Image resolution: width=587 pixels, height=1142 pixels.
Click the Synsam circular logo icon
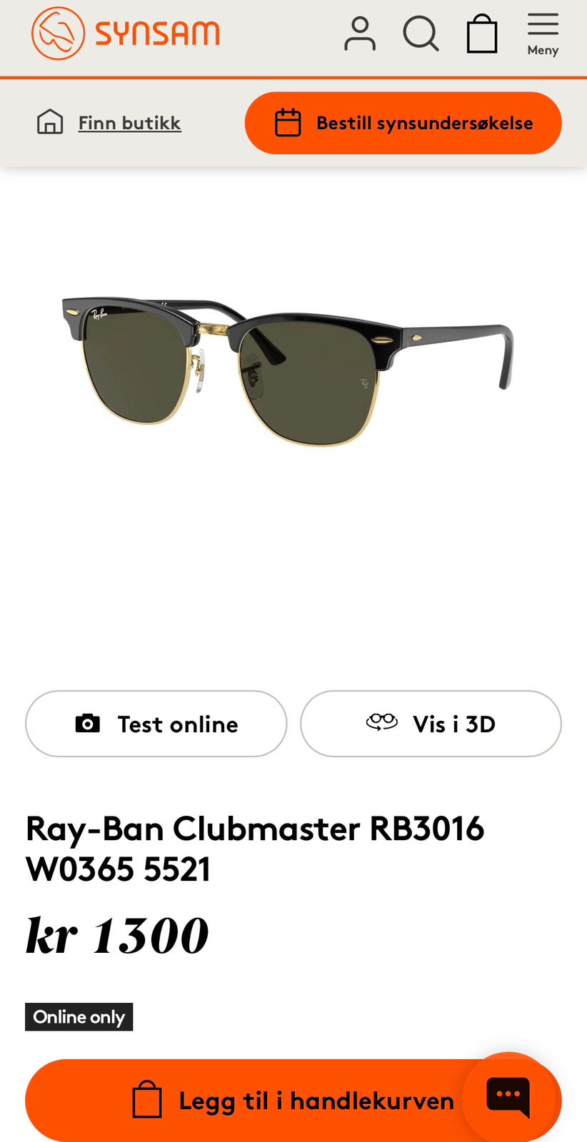pyautogui.click(x=58, y=34)
